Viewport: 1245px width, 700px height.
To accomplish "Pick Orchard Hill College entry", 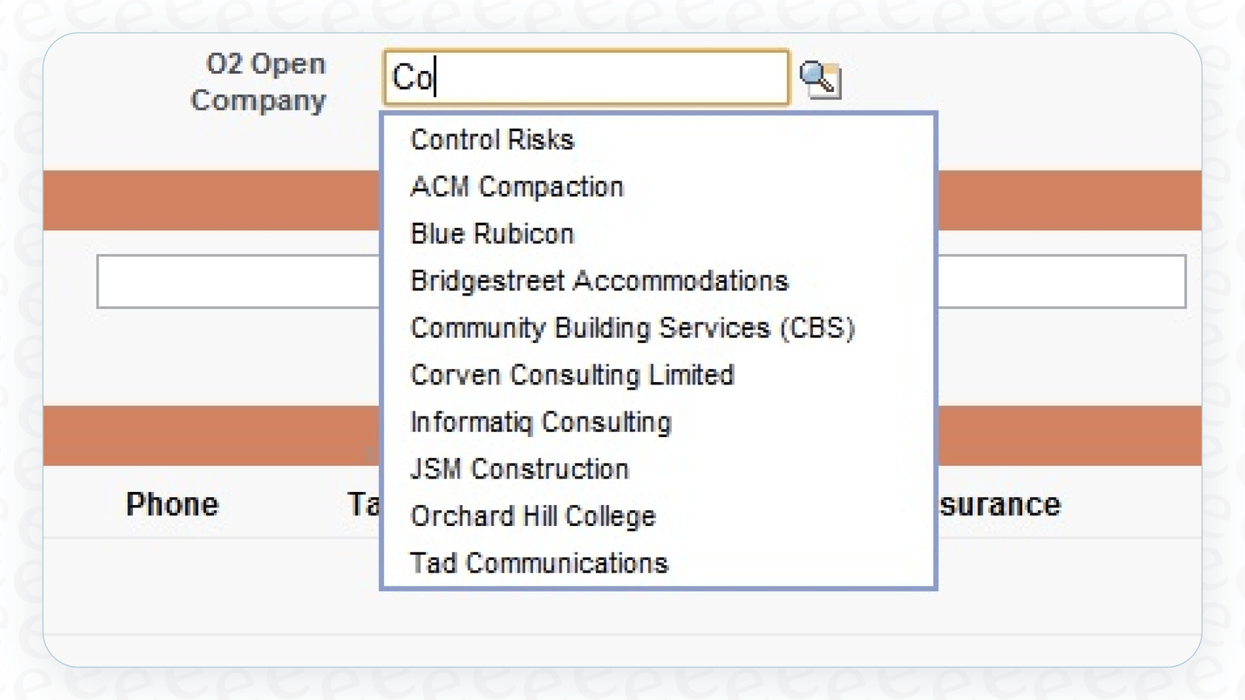I will tap(533, 516).
